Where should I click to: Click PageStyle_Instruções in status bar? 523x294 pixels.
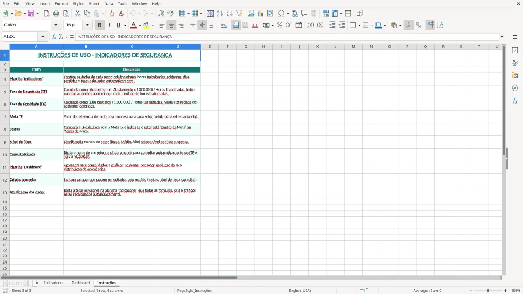click(194, 291)
